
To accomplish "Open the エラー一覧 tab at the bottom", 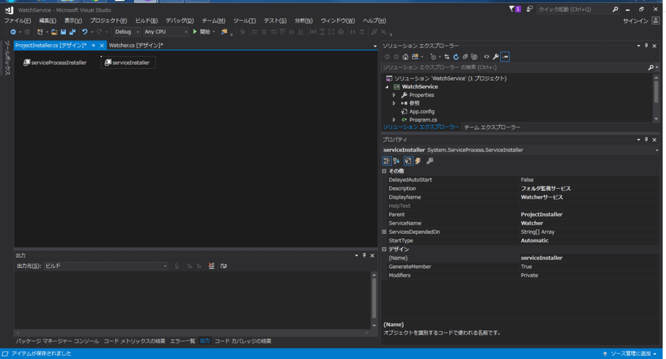I will 182,341.
